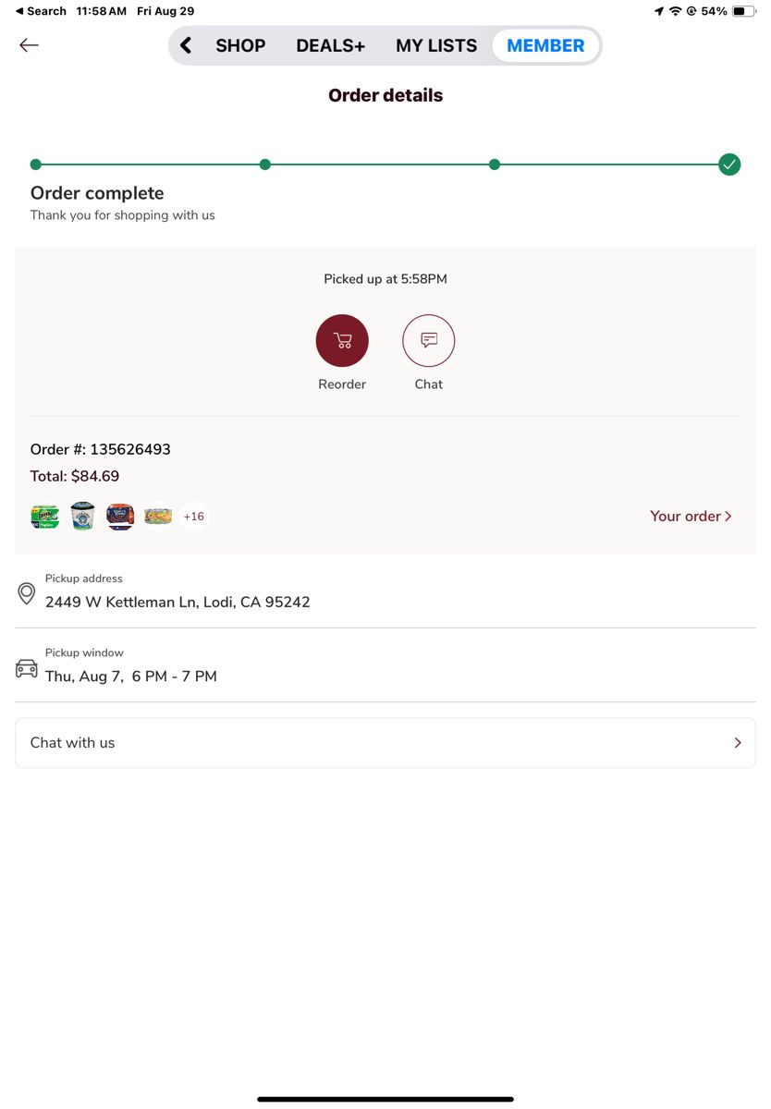Tap the battery status icon
Image resolution: width=771 pixels, height=1109 pixels.
coord(744,11)
